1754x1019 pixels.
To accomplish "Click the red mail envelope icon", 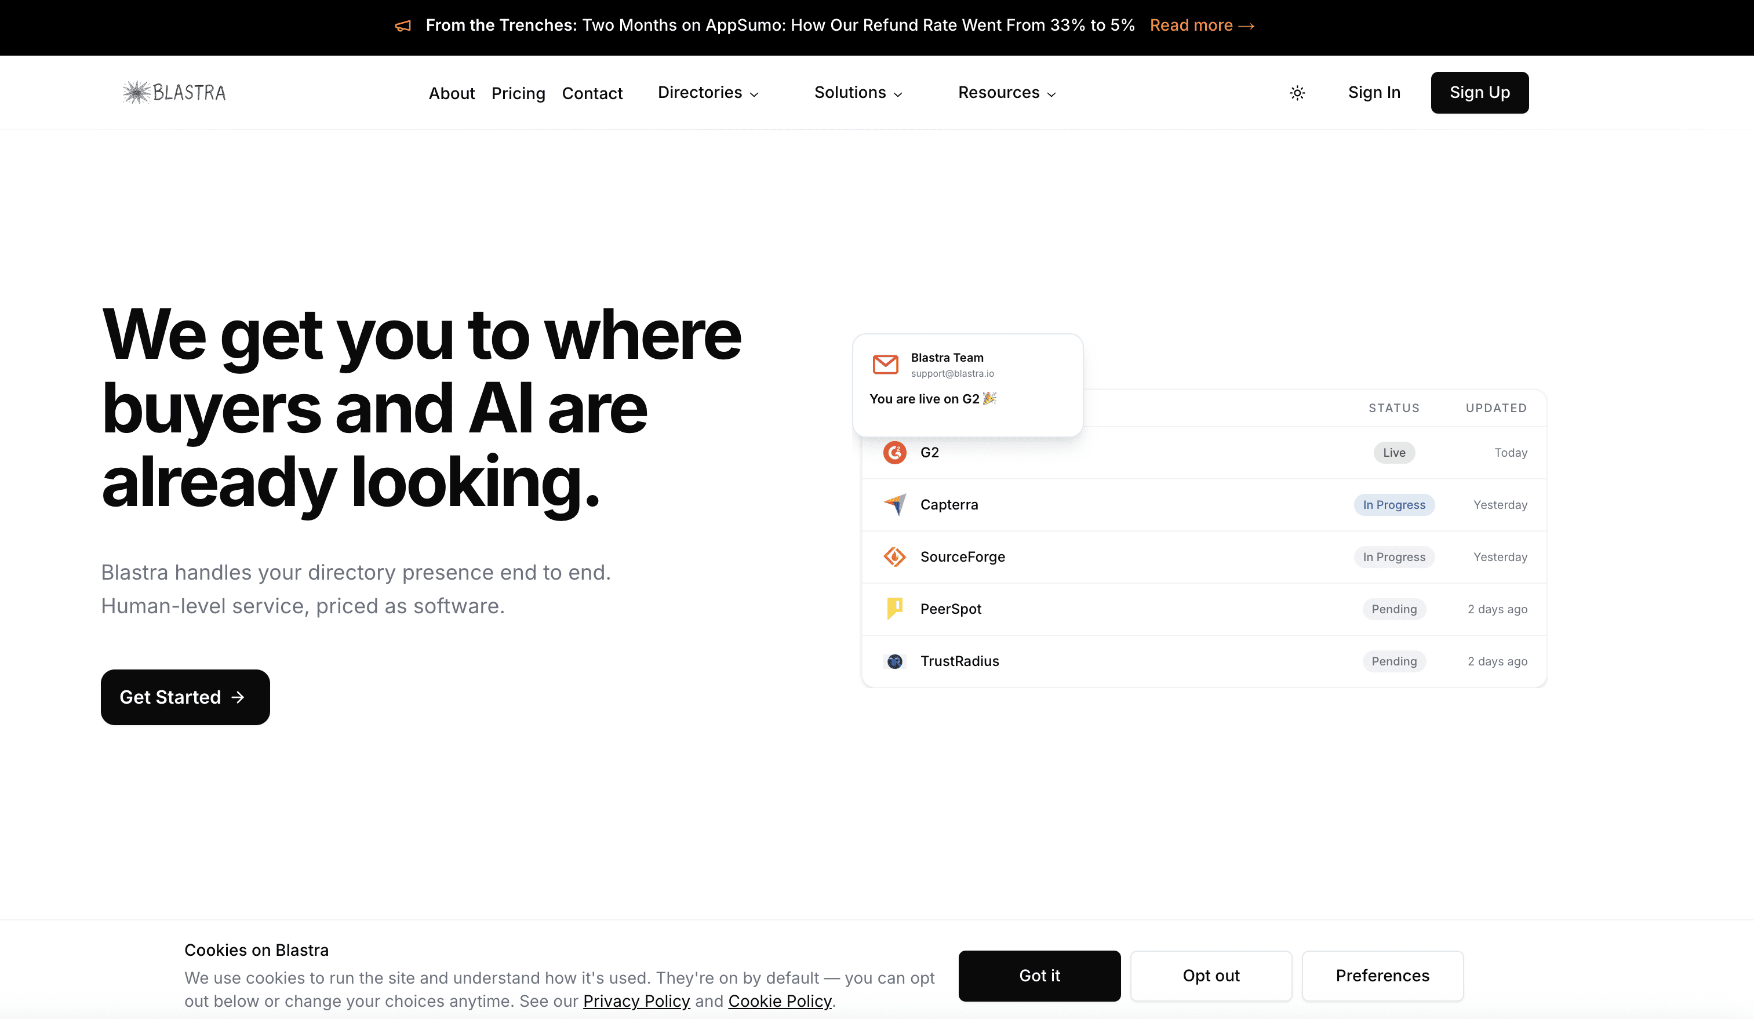I will tap(885, 364).
